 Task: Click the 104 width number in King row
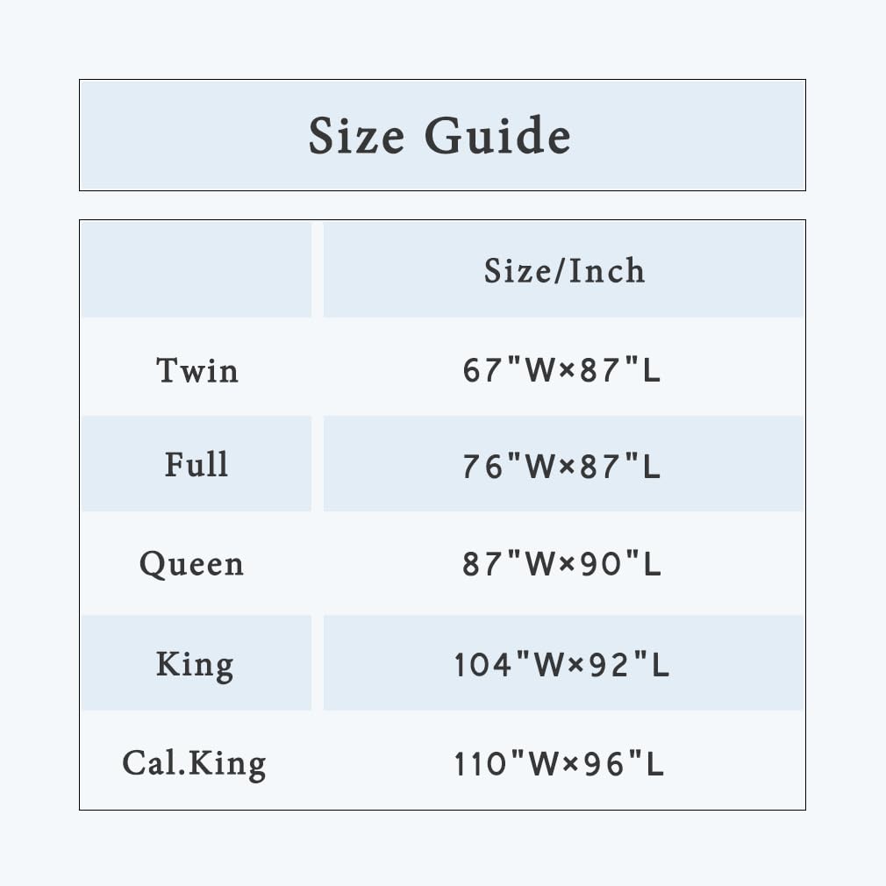[x=475, y=665]
